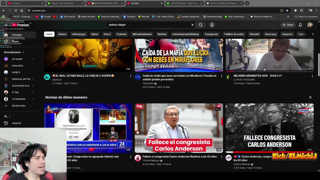The width and height of the screenshot is (320, 180).
Task: Open Cliperazo channel avatar
Action: (x=47, y=77)
